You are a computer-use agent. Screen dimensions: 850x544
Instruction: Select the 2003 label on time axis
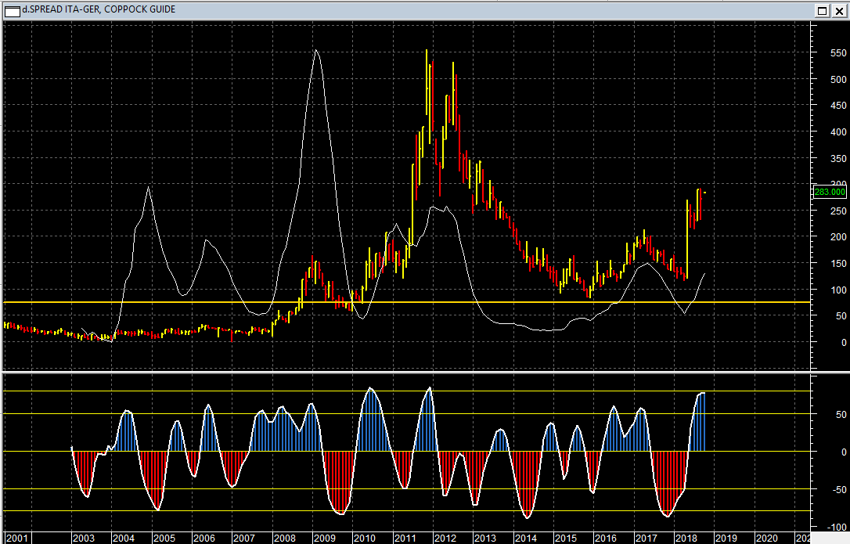pos(84,538)
